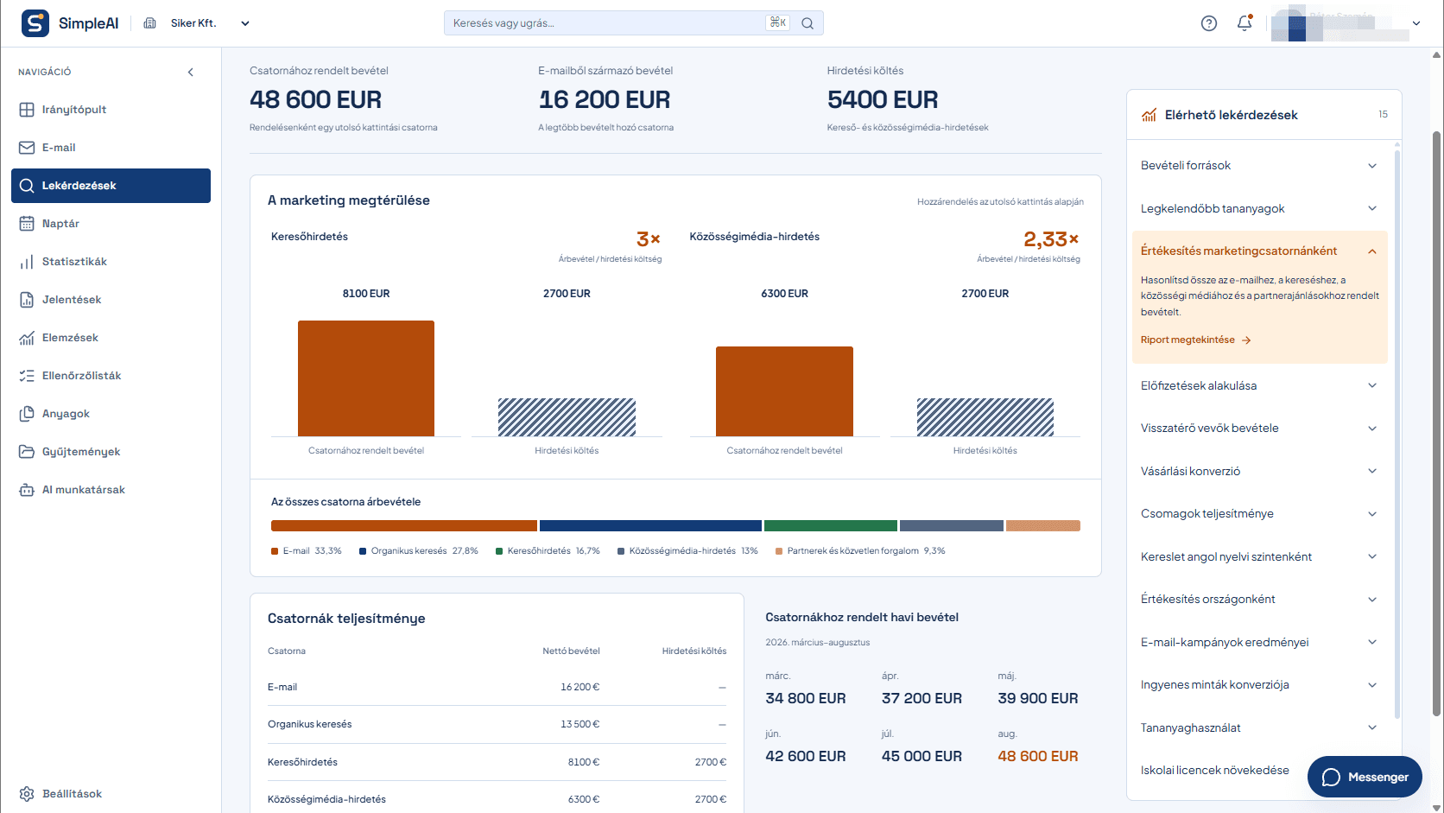Select Lekérdezések in the navigation
This screenshot has width=1444, height=813.
click(111, 186)
